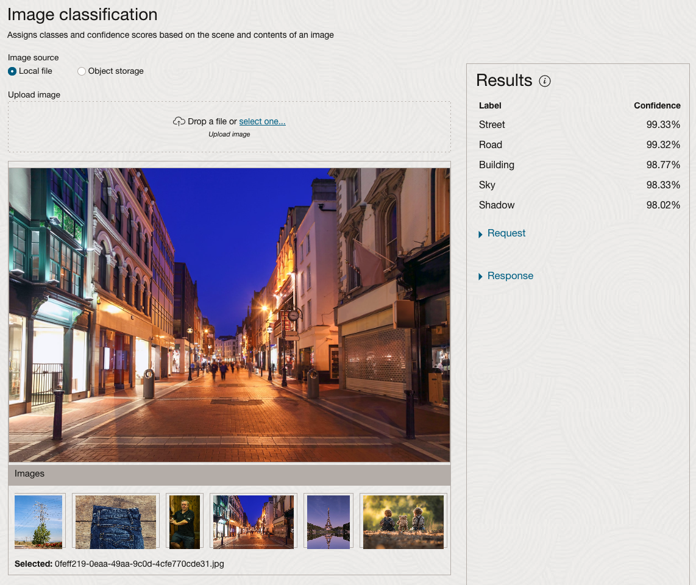Select the Eiffel Tower reflection thumbnail
Image resolution: width=696 pixels, height=585 pixels.
(328, 522)
